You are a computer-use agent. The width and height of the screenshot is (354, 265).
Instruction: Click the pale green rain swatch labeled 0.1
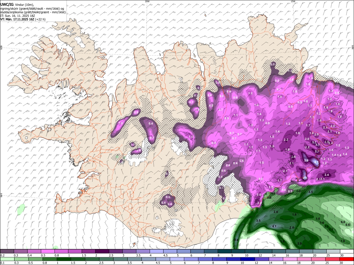(7, 259)
